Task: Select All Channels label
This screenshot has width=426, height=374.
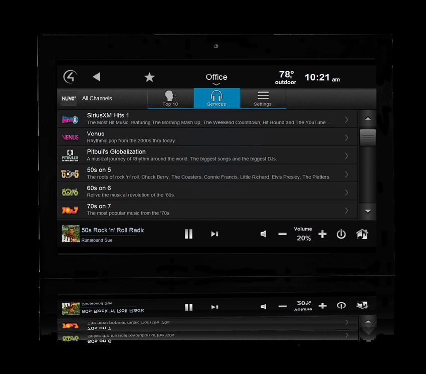Action: pos(97,98)
